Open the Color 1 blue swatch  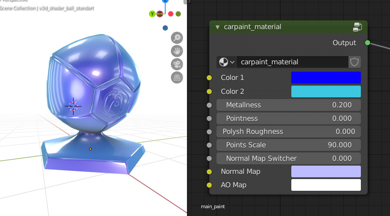[x=326, y=77]
